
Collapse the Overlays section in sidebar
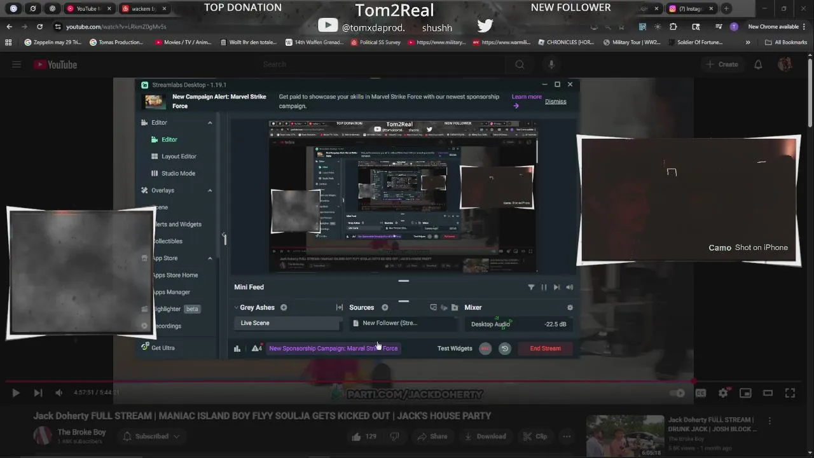pos(210,190)
